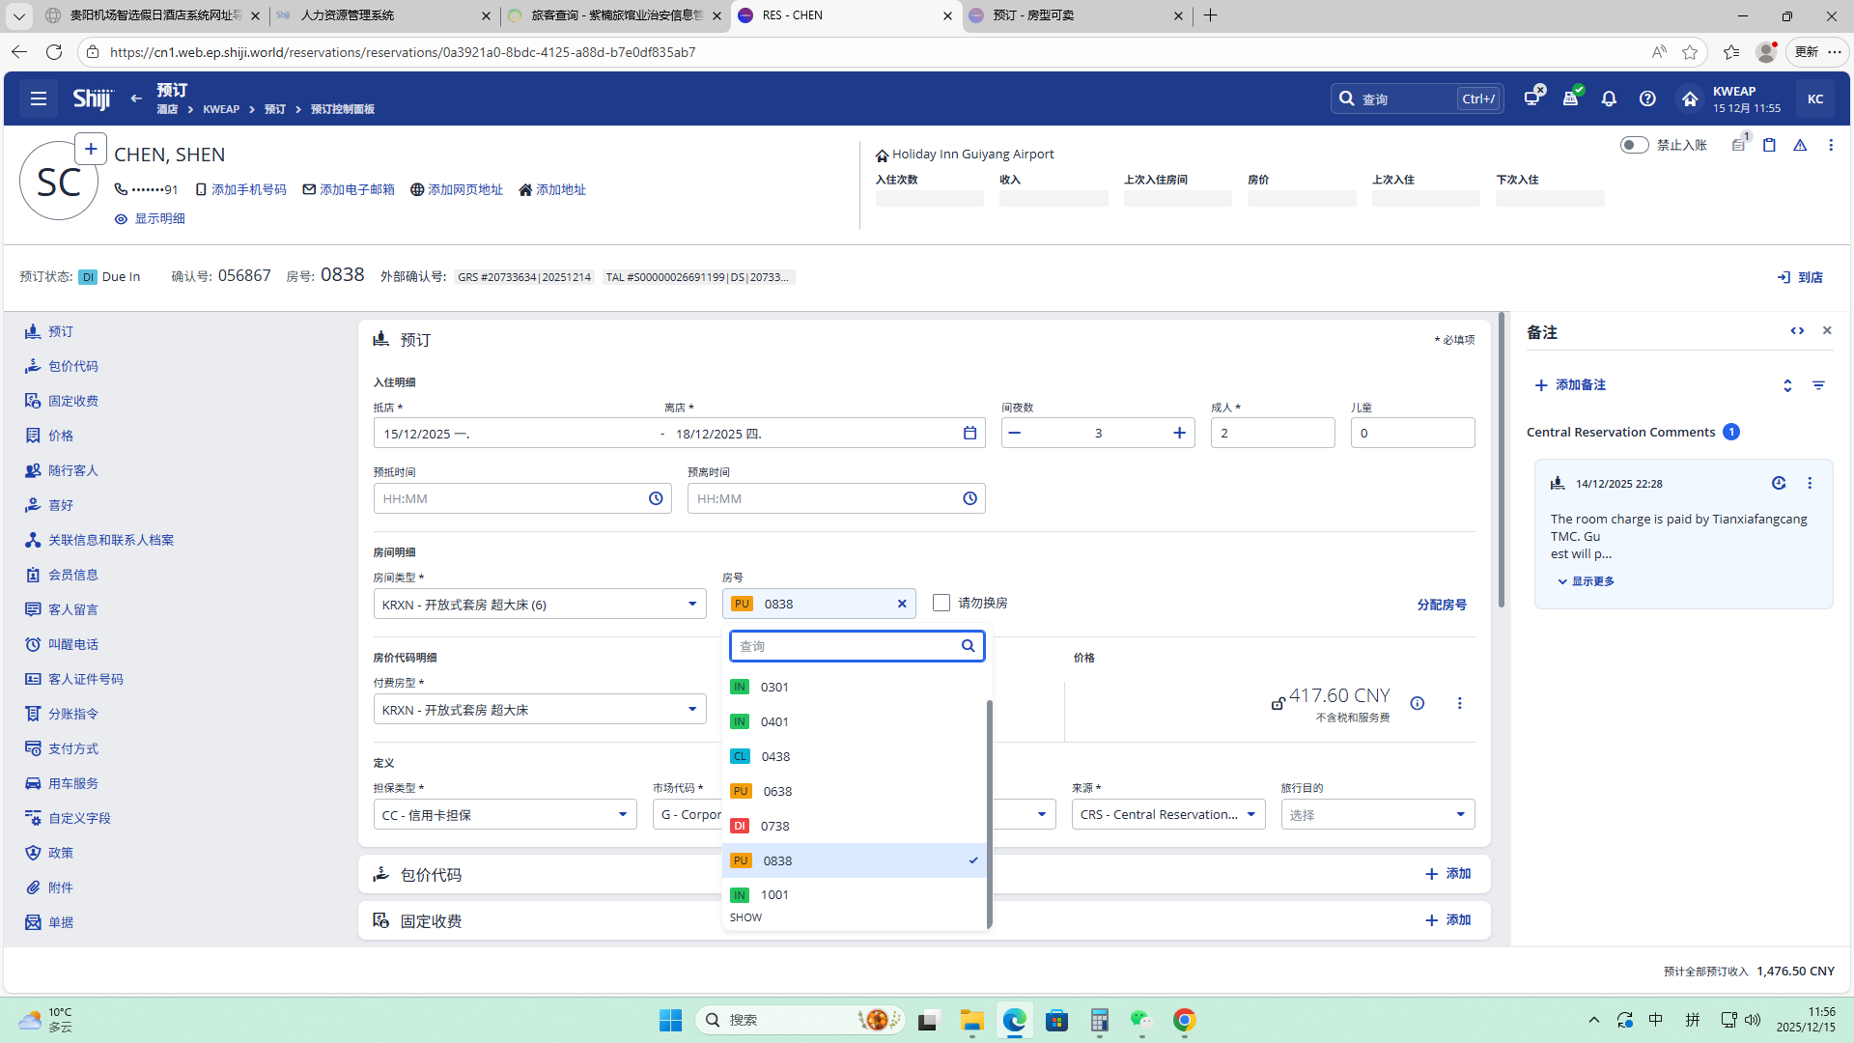The image size is (1854, 1043).
Task: Check the 请勿换房 checkbox
Action: (x=941, y=603)
